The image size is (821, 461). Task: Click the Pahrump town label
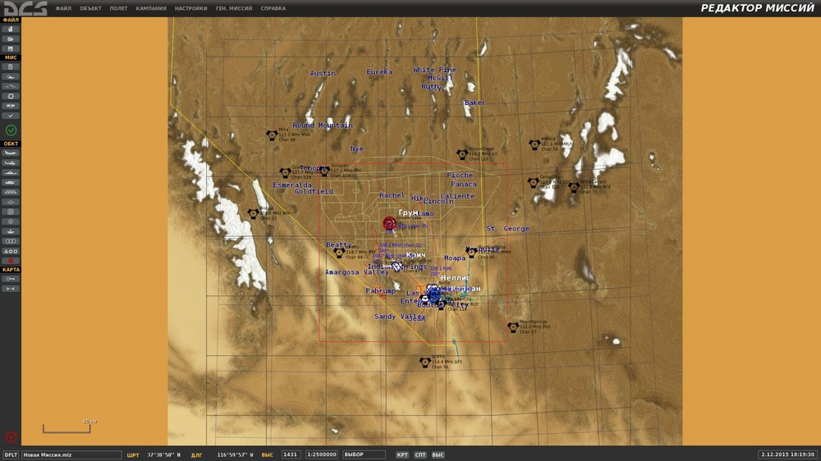[381, 291]
